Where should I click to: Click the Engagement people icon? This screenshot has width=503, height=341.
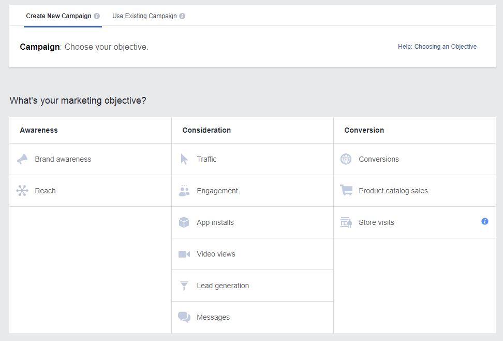(184, 191)
